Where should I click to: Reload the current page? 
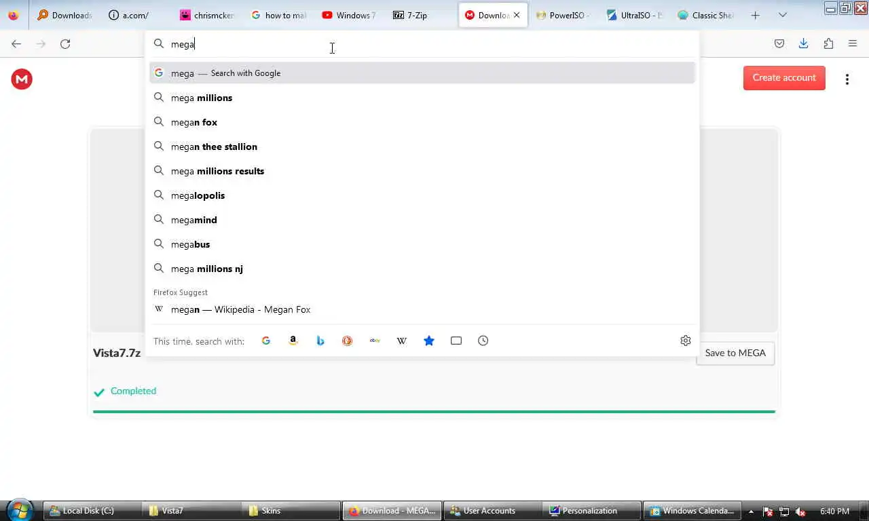click(65, 43)
